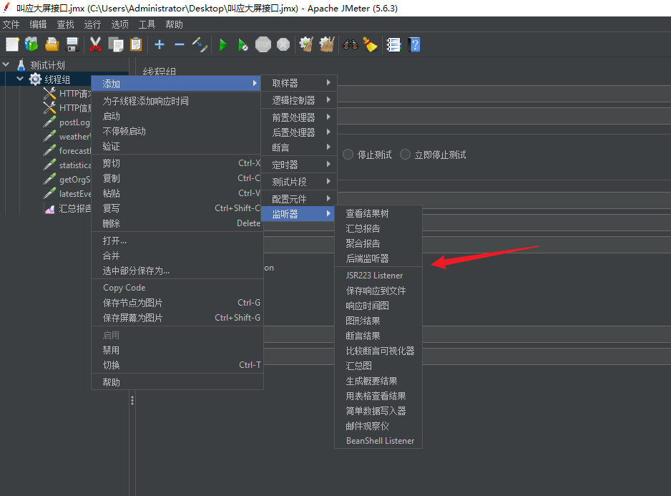Click the Copy icon in toolbar
This screenshot has width=671, height=496.
pyautogui.click(x=116, y=44)
